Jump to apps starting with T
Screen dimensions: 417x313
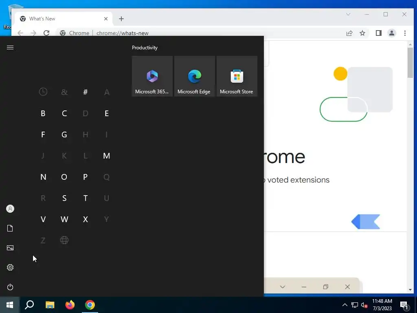(x=86, y=198)
